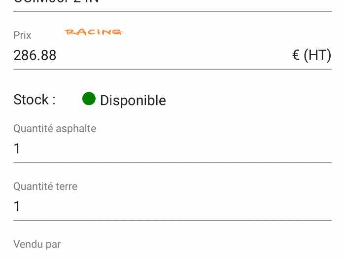Focus the Prix input showing 286.88
Screen dimensions: 345x259
[x=148, y=55]
